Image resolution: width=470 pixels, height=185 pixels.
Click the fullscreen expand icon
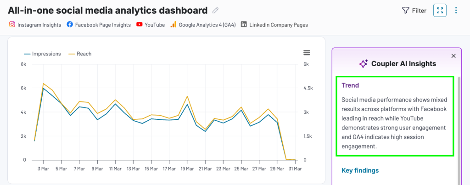click(440, 10)
